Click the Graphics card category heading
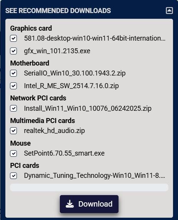Viewport: 178px width, 220px height. (x=31, y=28)
